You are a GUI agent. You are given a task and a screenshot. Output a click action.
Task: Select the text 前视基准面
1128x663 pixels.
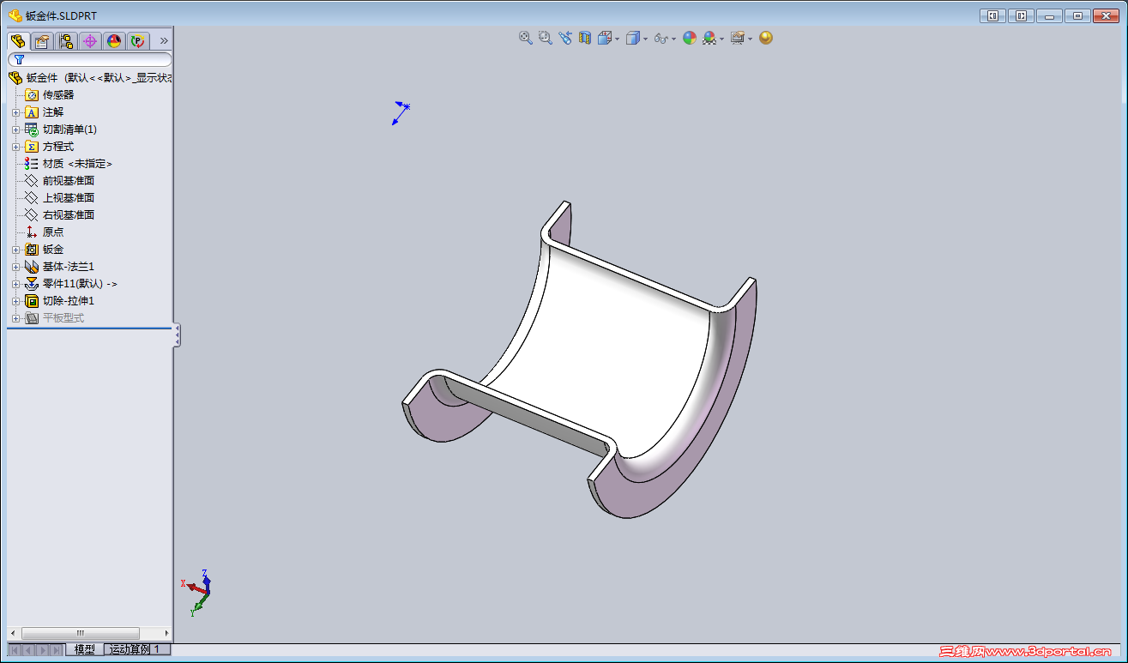coord(69,180)
